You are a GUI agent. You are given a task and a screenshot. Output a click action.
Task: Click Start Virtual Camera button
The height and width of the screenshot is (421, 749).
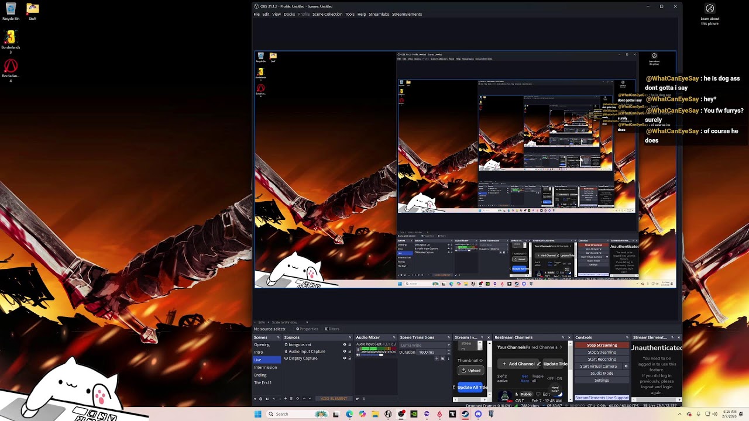point(598,366)
